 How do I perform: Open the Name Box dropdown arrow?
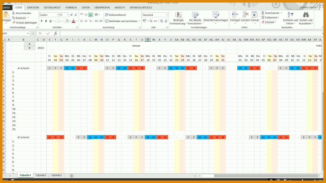click(x=28, y=33)
